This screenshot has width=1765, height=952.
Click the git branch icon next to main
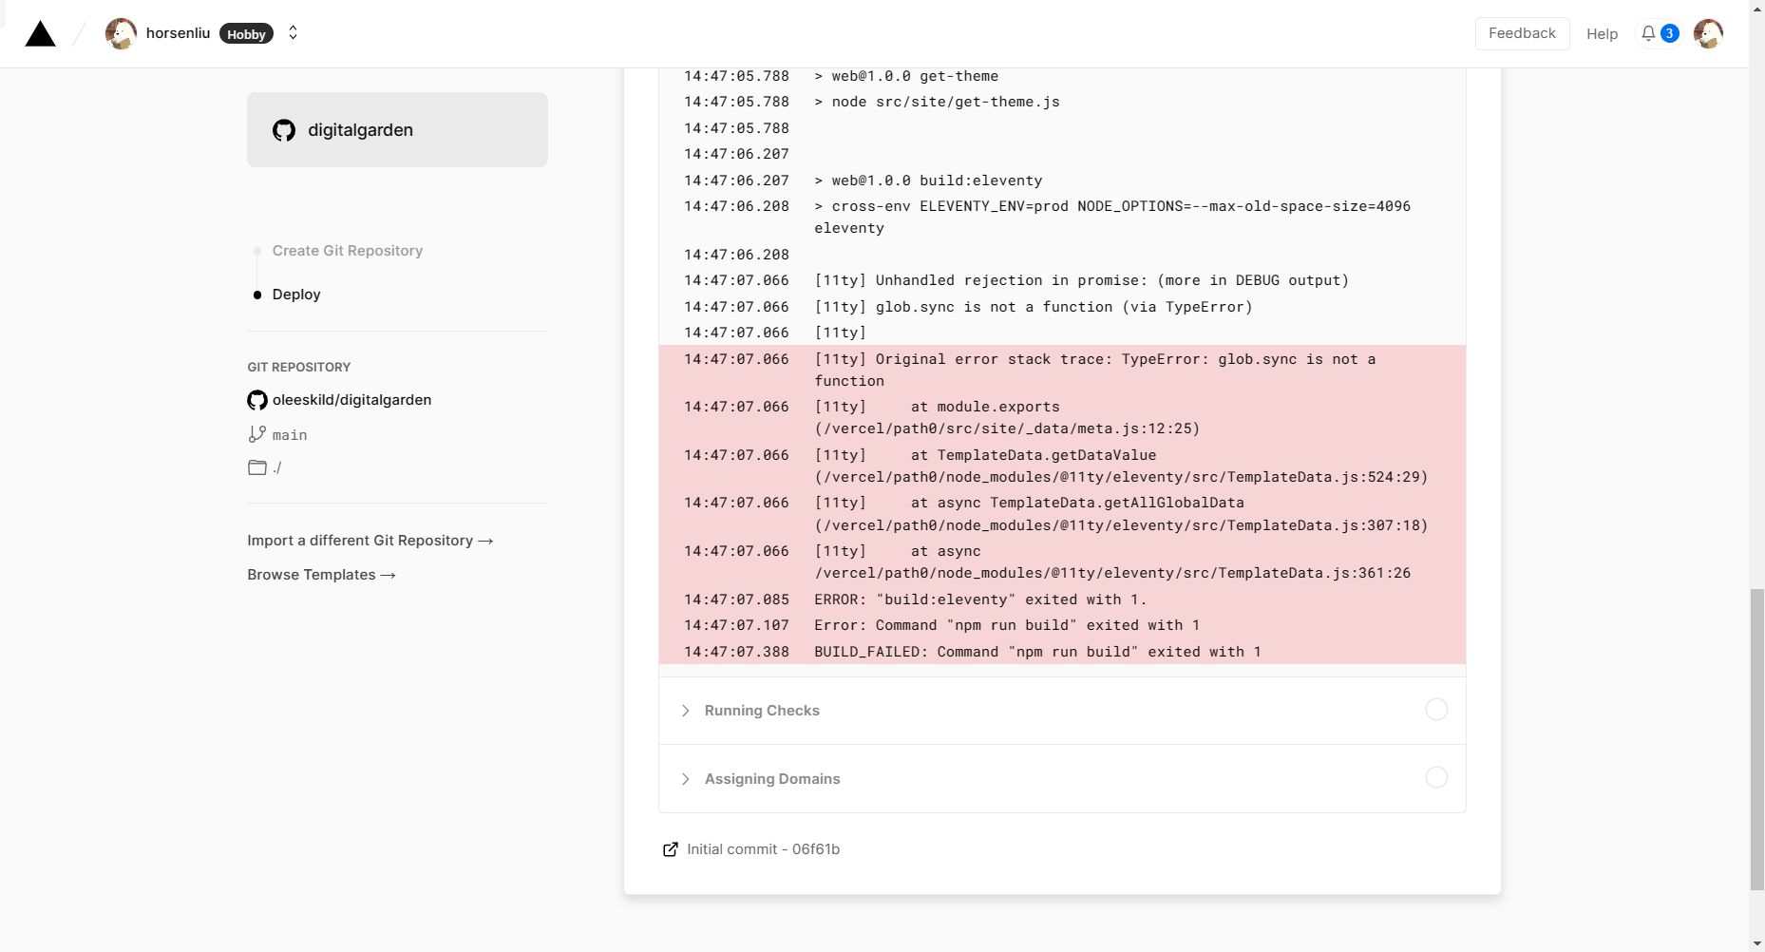tap(256, 434)
